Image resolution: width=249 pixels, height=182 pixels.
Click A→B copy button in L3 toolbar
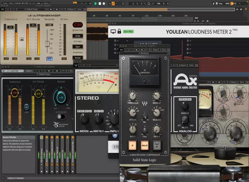click(64, 9)
